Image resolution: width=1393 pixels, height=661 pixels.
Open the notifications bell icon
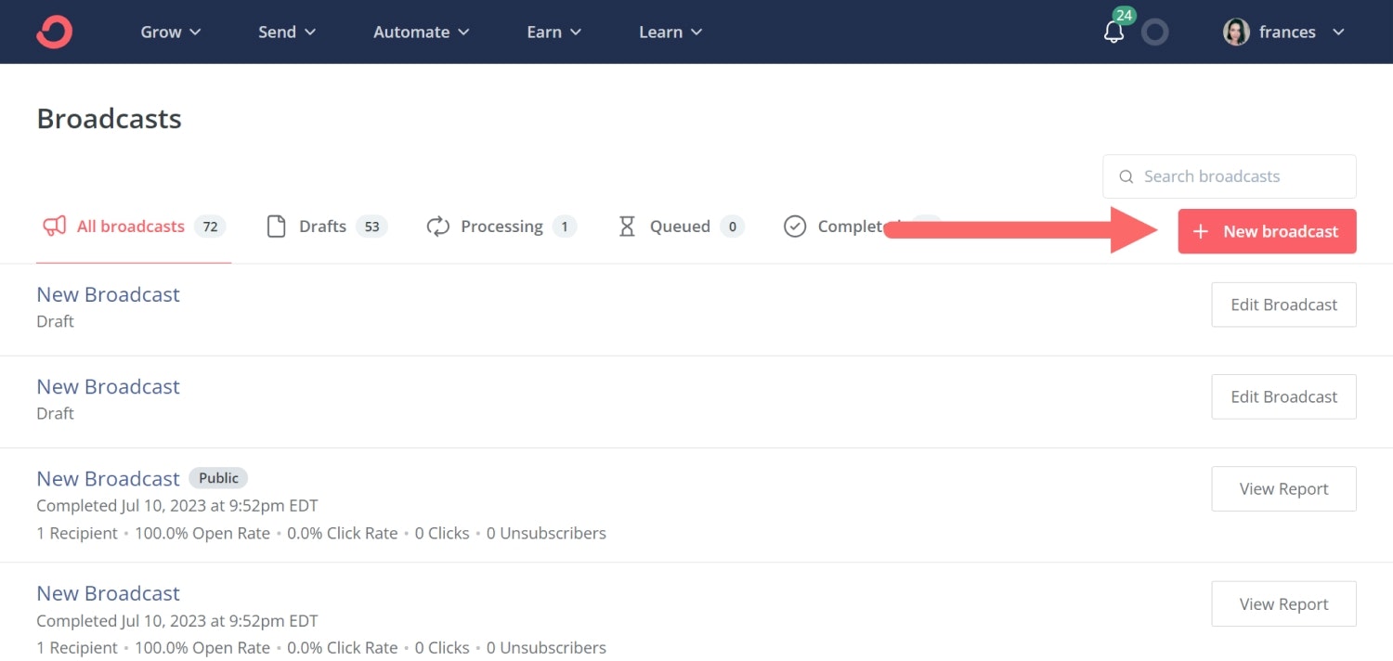click(1113, 32)
